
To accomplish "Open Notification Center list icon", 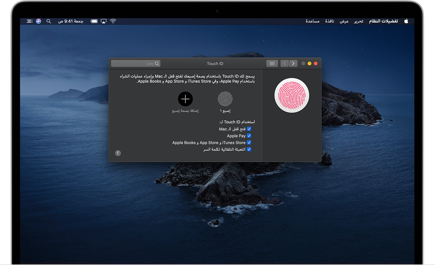I will (30, 21).
